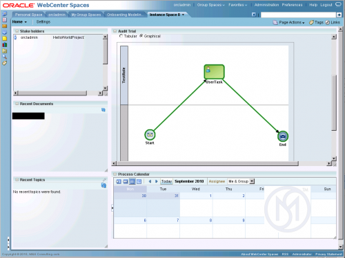Collapse the Audit Trial panel

(115, 31)
